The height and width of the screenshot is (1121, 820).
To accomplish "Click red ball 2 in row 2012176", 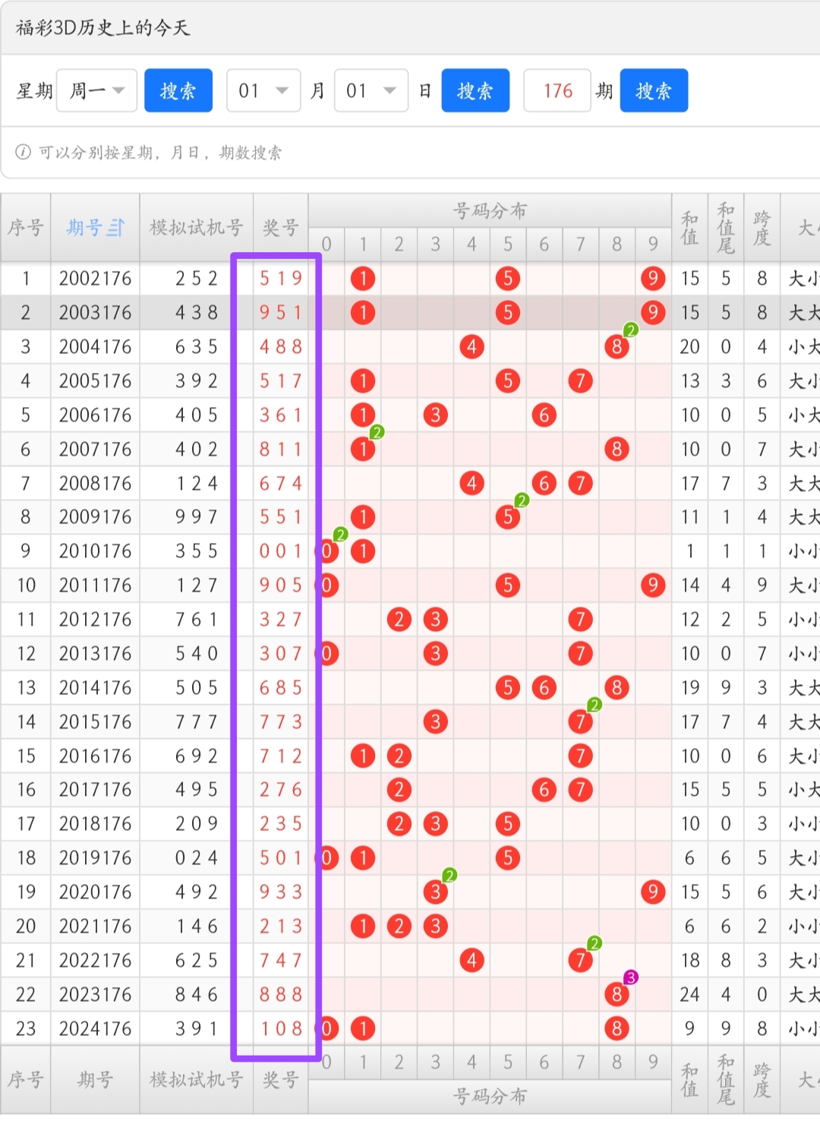I will [x=399, y=620].
